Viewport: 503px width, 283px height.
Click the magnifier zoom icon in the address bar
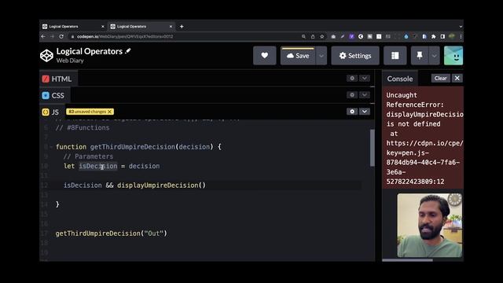303,37
